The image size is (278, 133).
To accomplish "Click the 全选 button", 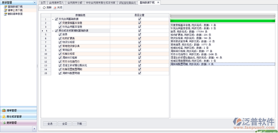I will 50,124.
